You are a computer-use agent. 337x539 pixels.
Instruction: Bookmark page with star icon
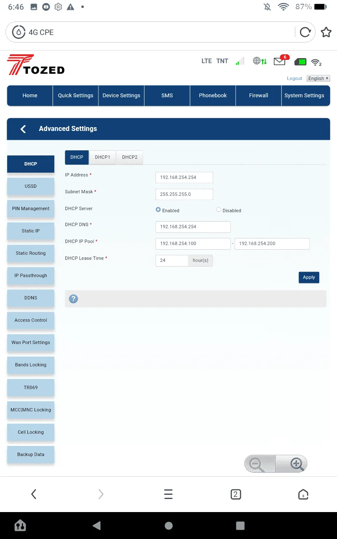point(326,32)
